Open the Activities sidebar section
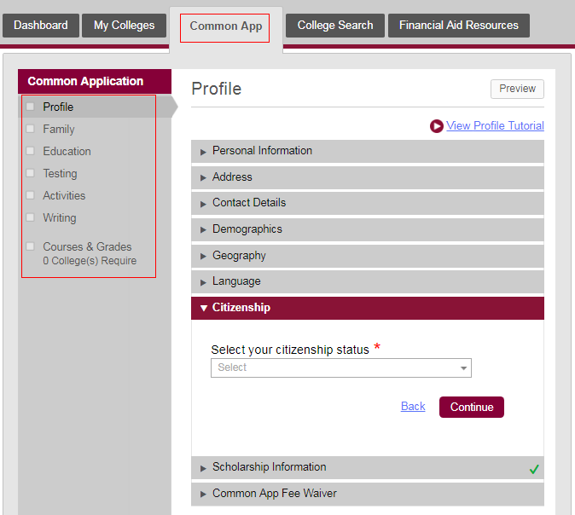The image size is (575, 515). 64,196
